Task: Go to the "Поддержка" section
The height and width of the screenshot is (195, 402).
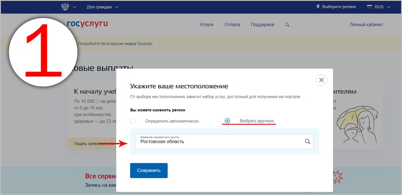Action: click(262, 25)
